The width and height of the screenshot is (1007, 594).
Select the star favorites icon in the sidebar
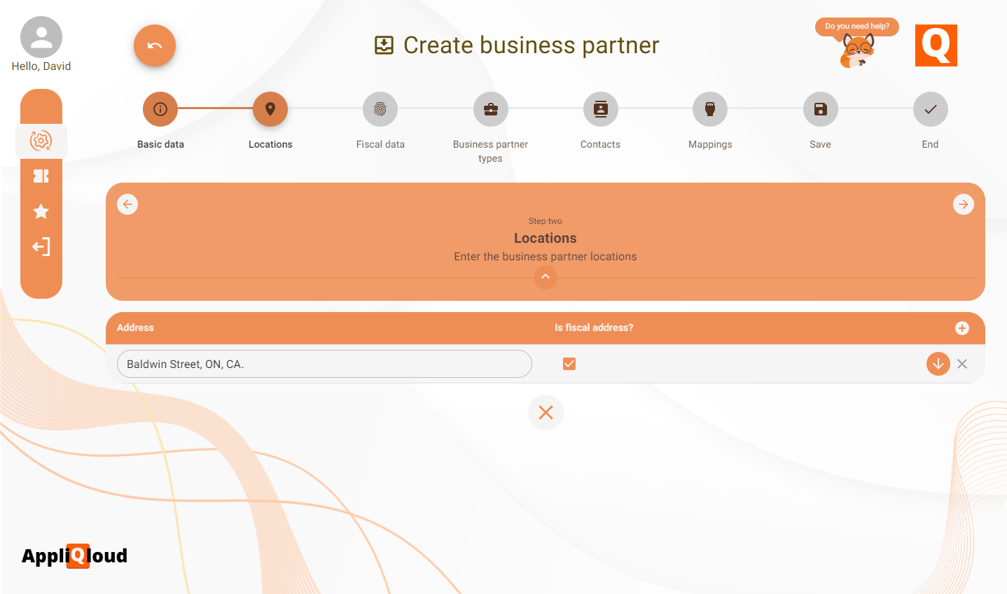(x=41, y=211)
